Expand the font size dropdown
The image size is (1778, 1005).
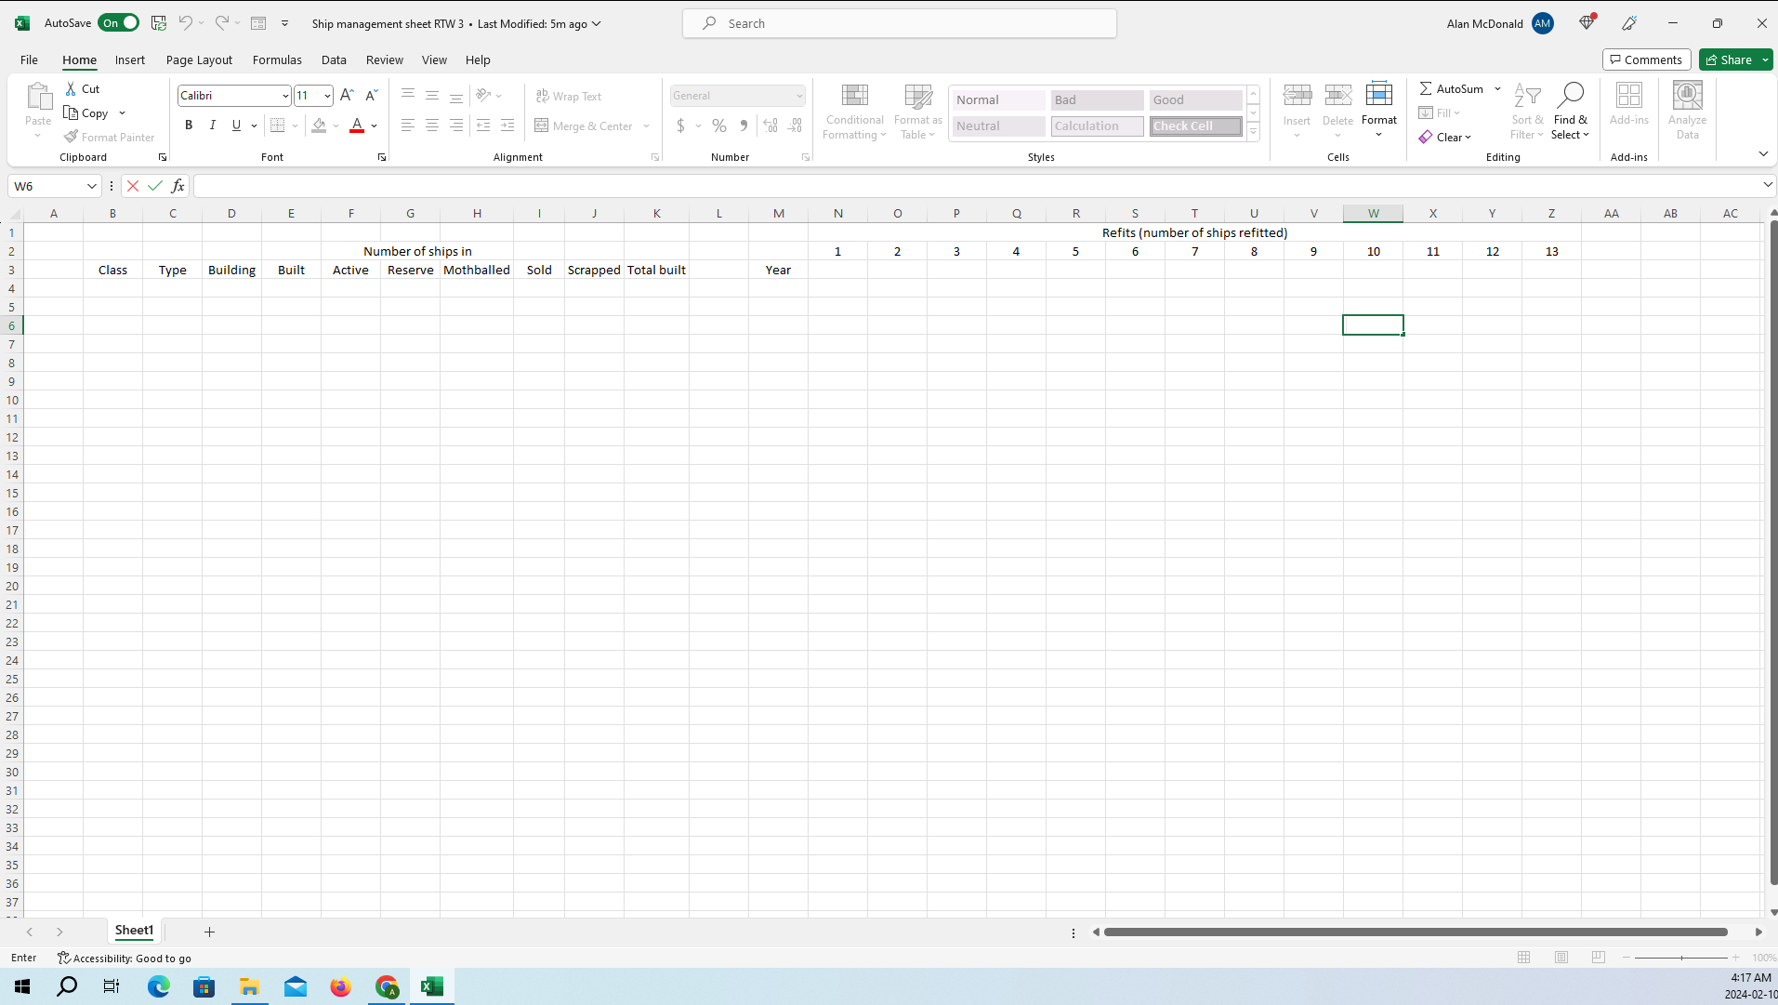click(x=327, y=95)
